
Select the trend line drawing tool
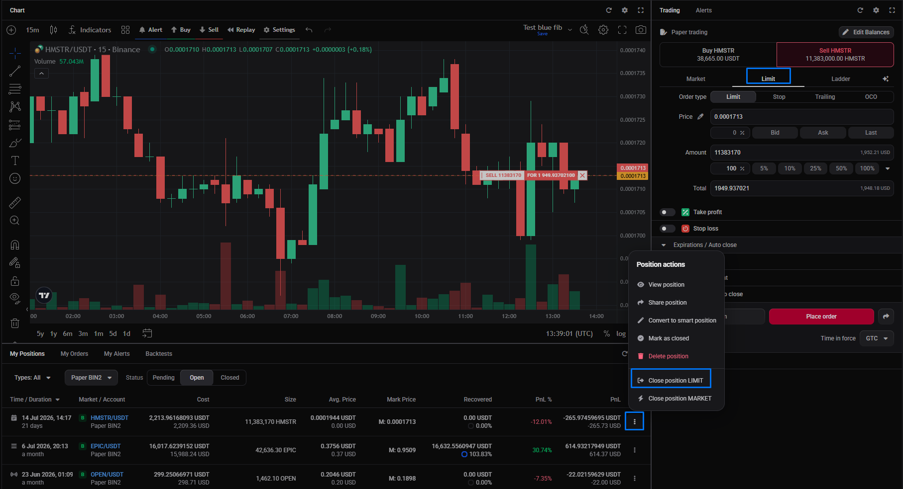tap(15, 71)
